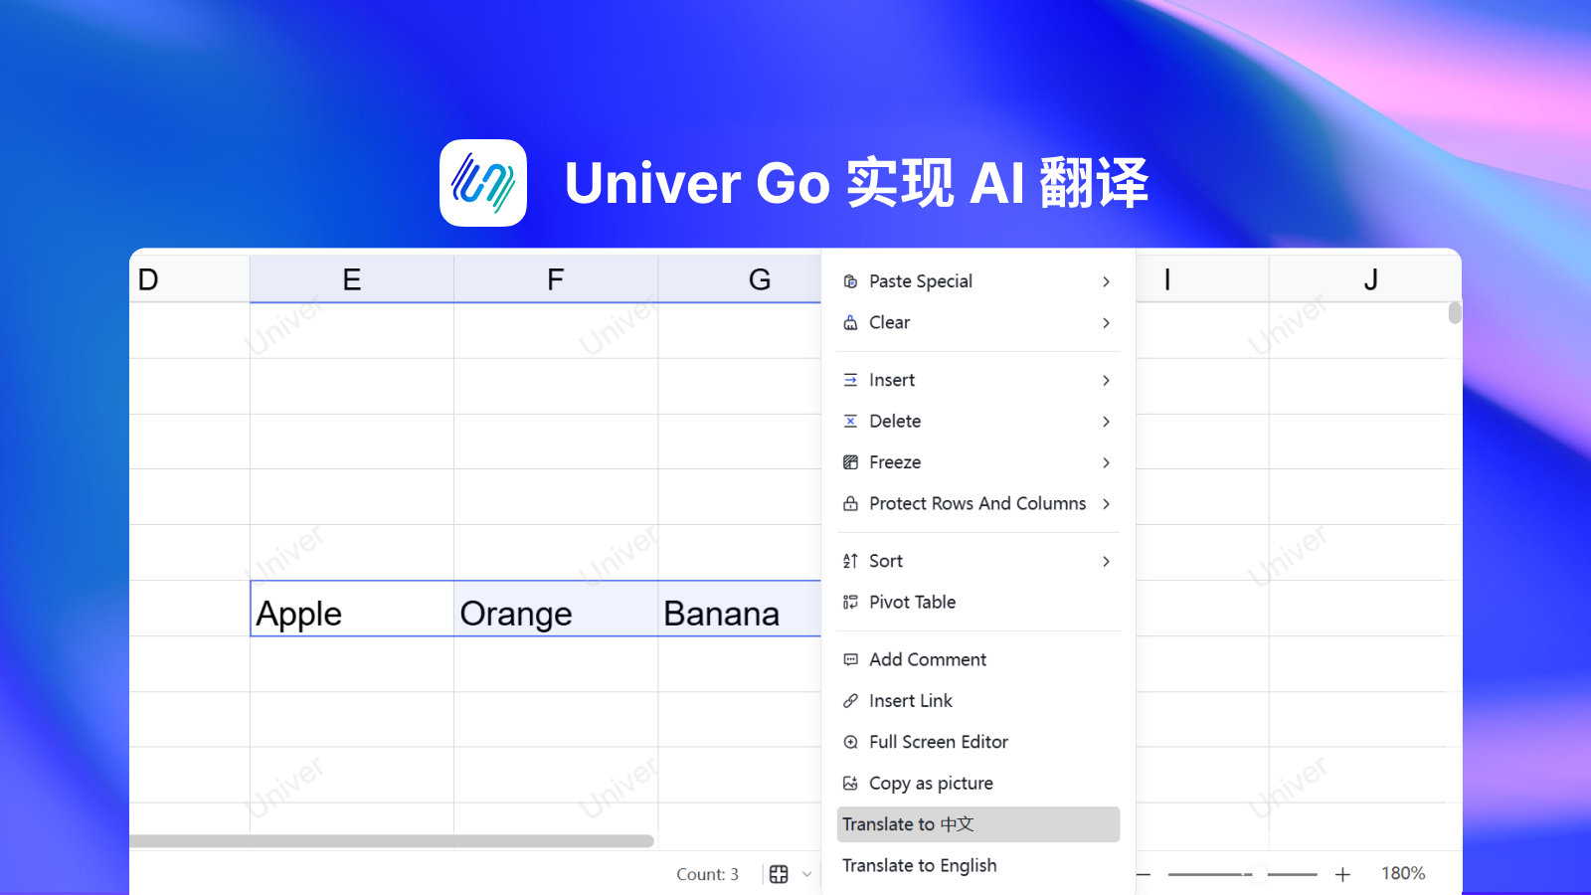1591x895 pixels.
Task: Expand the Sort submenu chevron
Action: 1106,561
